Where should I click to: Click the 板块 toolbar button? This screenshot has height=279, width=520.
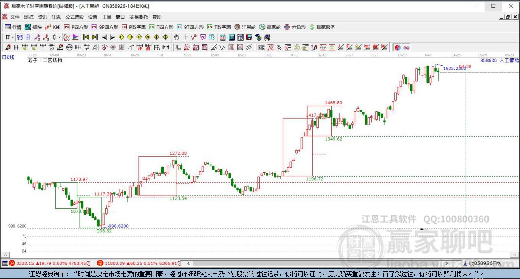pyautogui.click(x=33, y=27)
